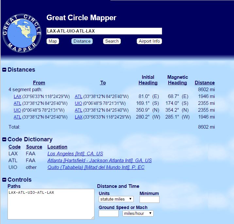The image size is (234, 224).
Task: Click the Source column header
Action: (x=34, y=147)
